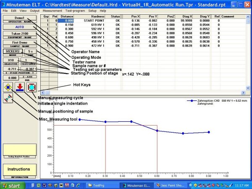Click the X10 objective button

click(11, 60)
